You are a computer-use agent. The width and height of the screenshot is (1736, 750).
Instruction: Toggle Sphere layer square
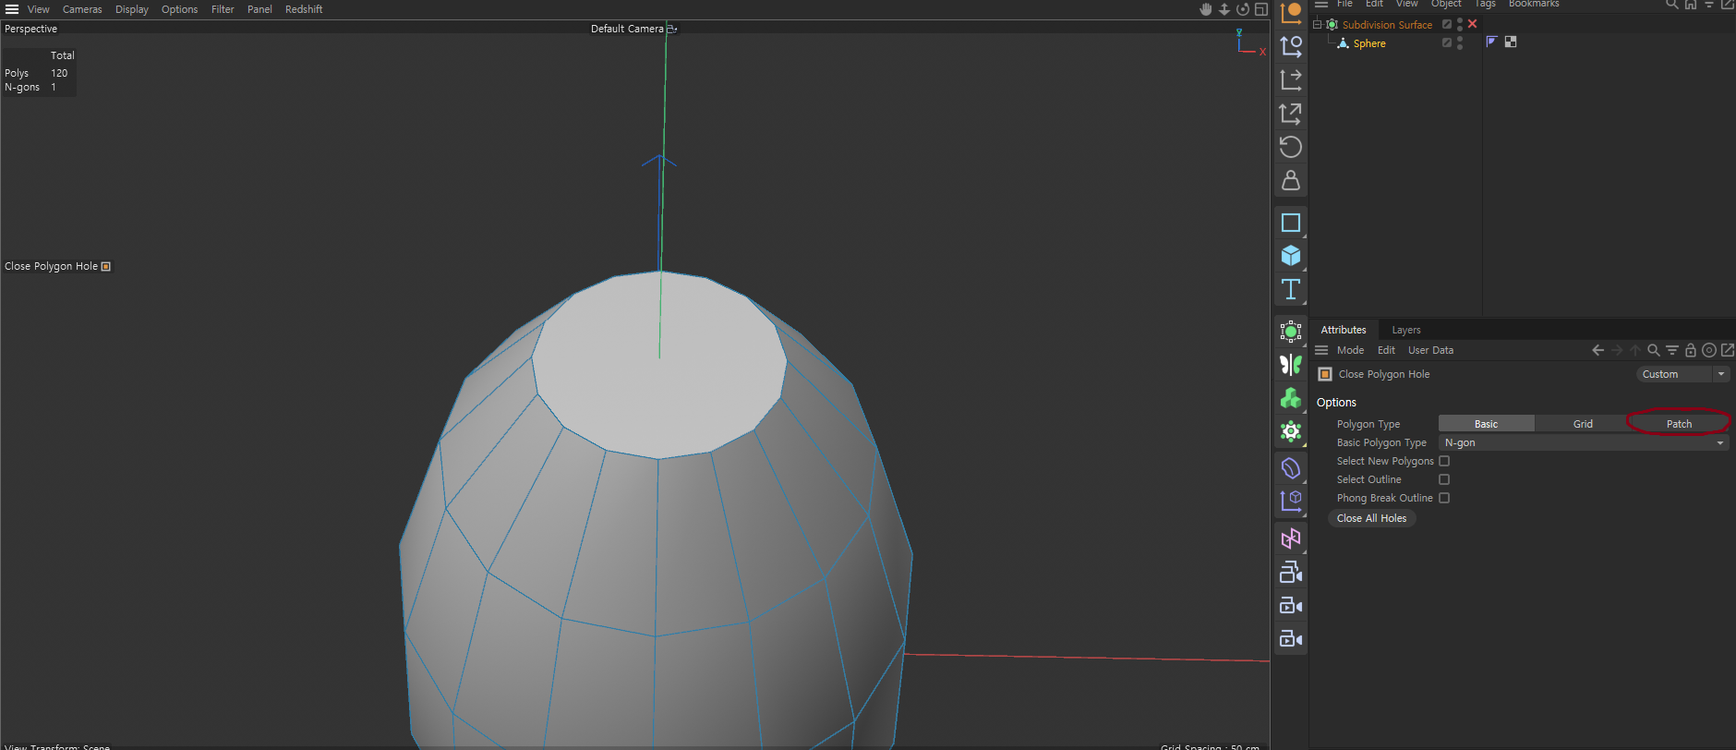tap(1447, 43)
